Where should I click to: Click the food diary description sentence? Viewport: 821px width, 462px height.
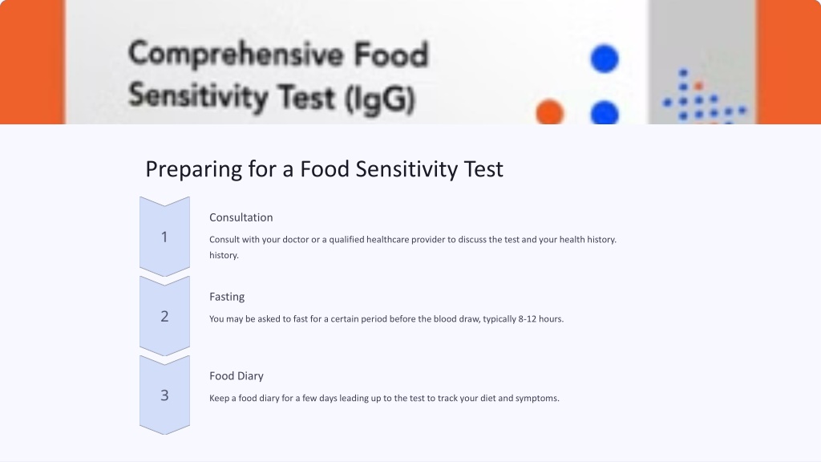click(384, 398)
